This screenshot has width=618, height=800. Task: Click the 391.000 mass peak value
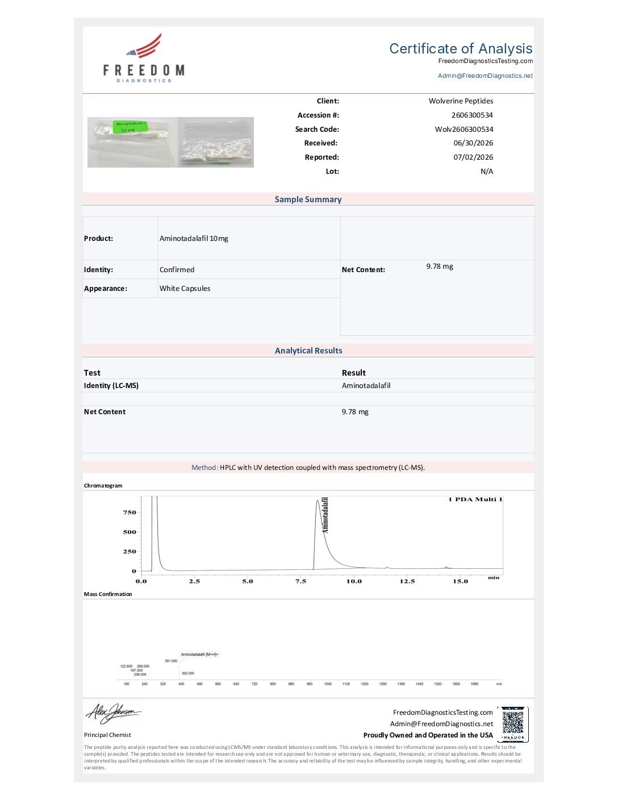pos(171,661)
